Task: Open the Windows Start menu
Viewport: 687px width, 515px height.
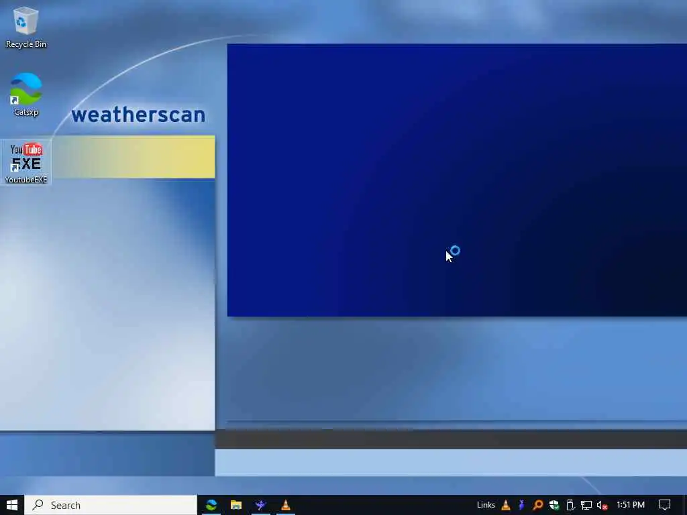Action: (x=12, y=505)
